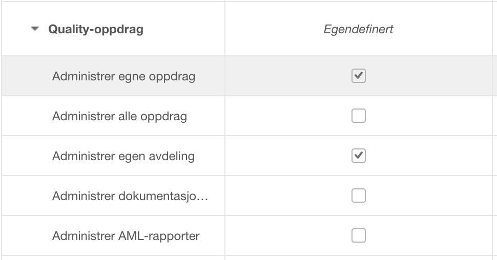Collapse the Quality-oppdrag group triangle

point(35,29)
